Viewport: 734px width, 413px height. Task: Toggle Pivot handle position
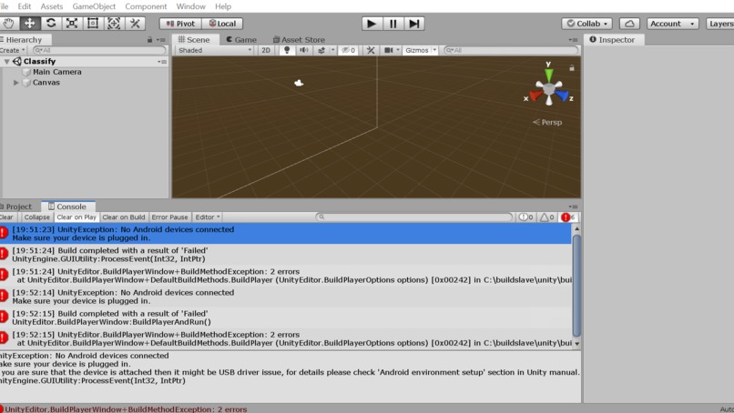click(180, 24)
